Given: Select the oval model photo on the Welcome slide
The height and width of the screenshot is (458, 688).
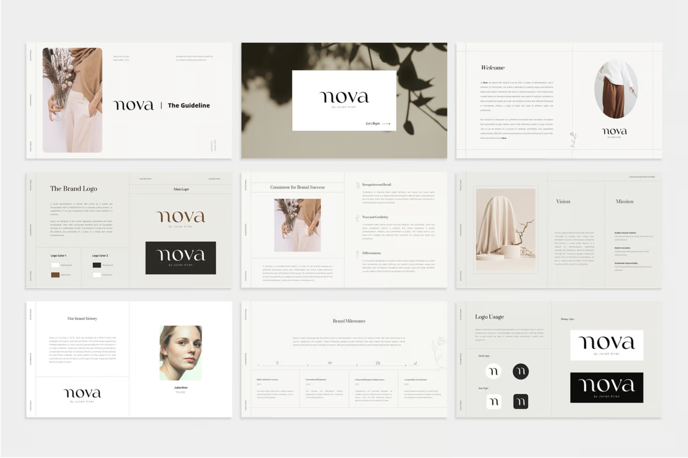Looking at the screenshot, I should coord(616,89).
